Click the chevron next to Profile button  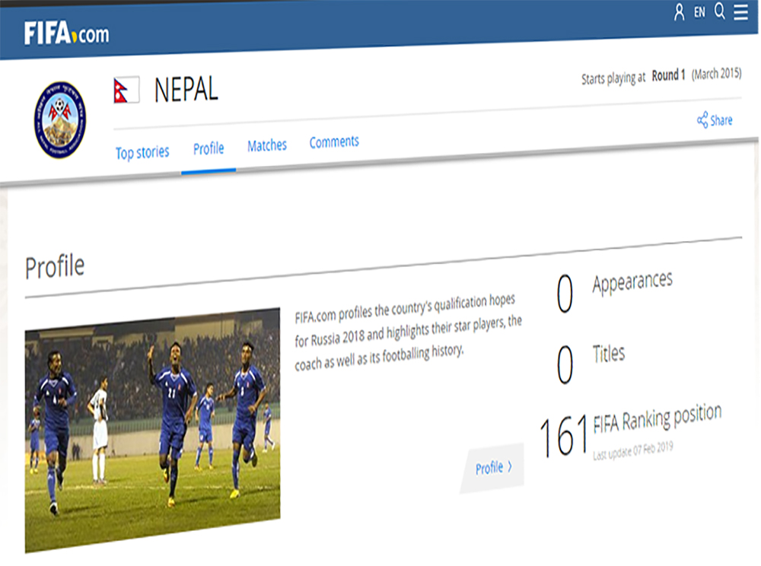[x=510, y=466]
